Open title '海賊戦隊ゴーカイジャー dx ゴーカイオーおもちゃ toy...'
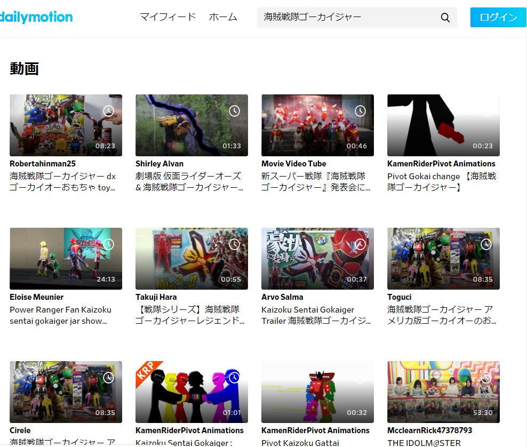Image resolution: width=527 pixels, height=447 pixels. [62, 182]
